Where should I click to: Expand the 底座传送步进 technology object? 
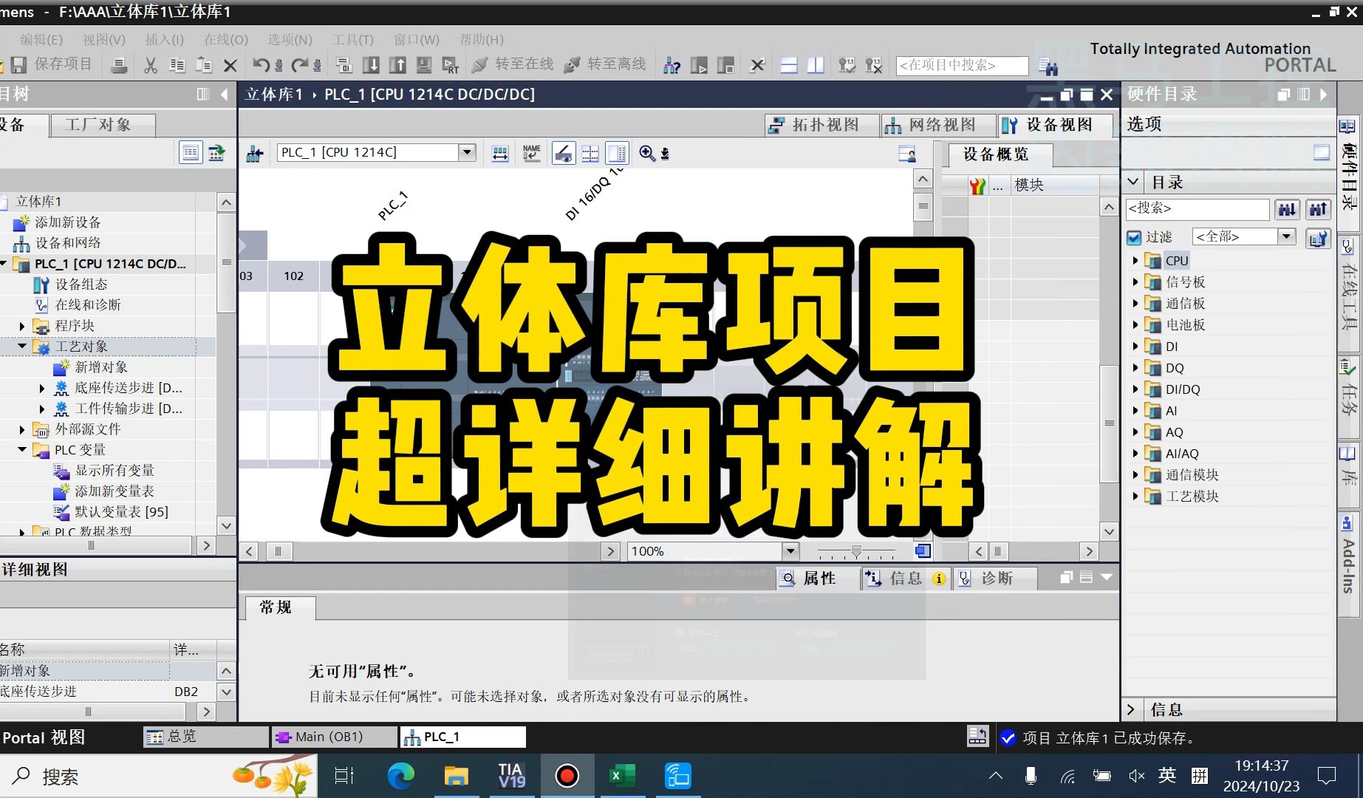click(41, 388)
